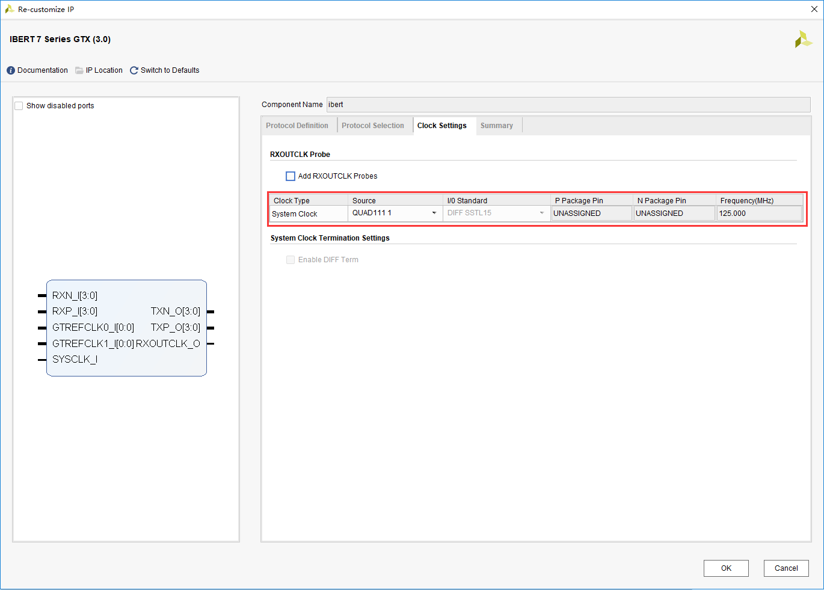Click the RXOUTCLK Probe section heading
Screen dimensions: 824x590
coord(300,155)
